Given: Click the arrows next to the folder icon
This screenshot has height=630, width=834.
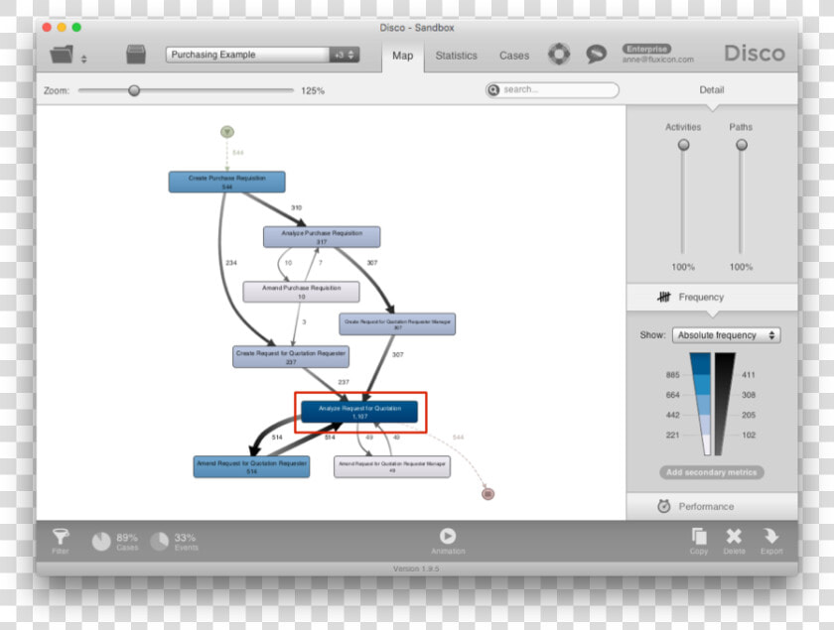Looking at the screenshot, I should coord(83,59).
